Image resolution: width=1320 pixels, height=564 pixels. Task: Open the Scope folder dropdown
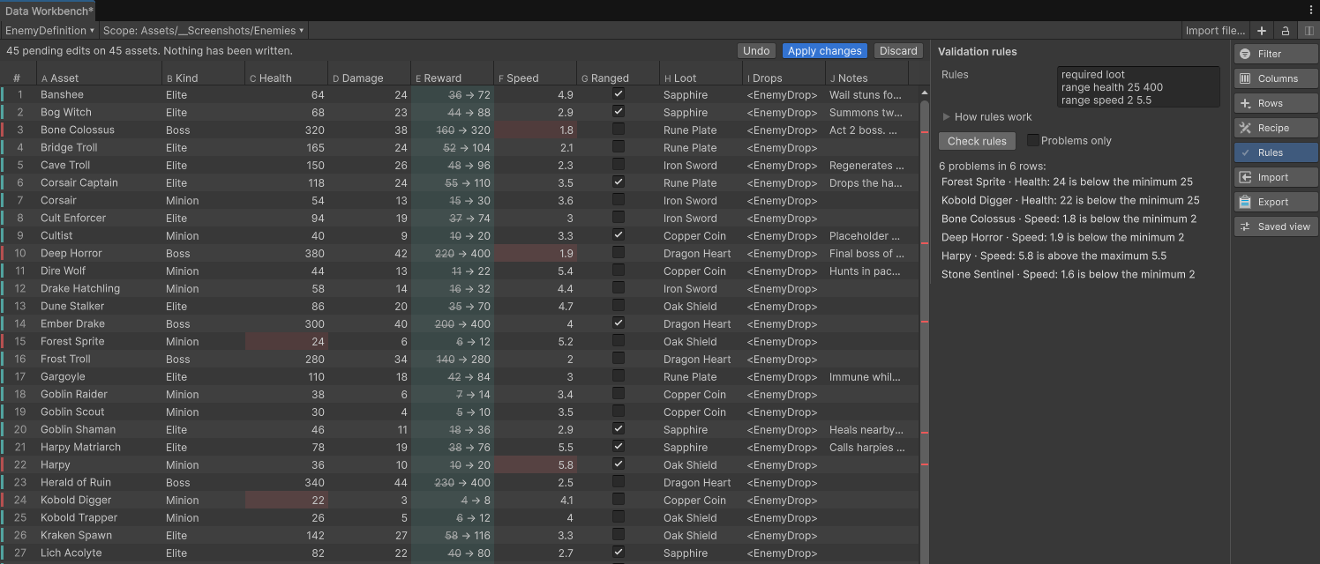(203, 30)
